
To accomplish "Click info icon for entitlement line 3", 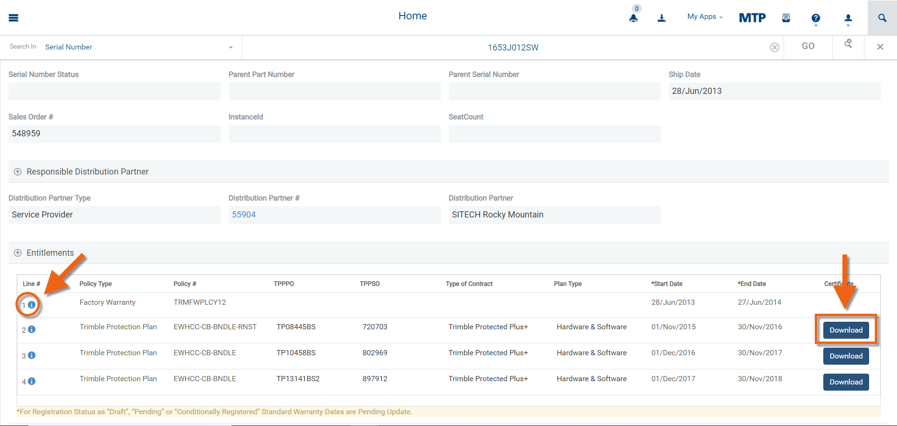I will coord(32,355).
